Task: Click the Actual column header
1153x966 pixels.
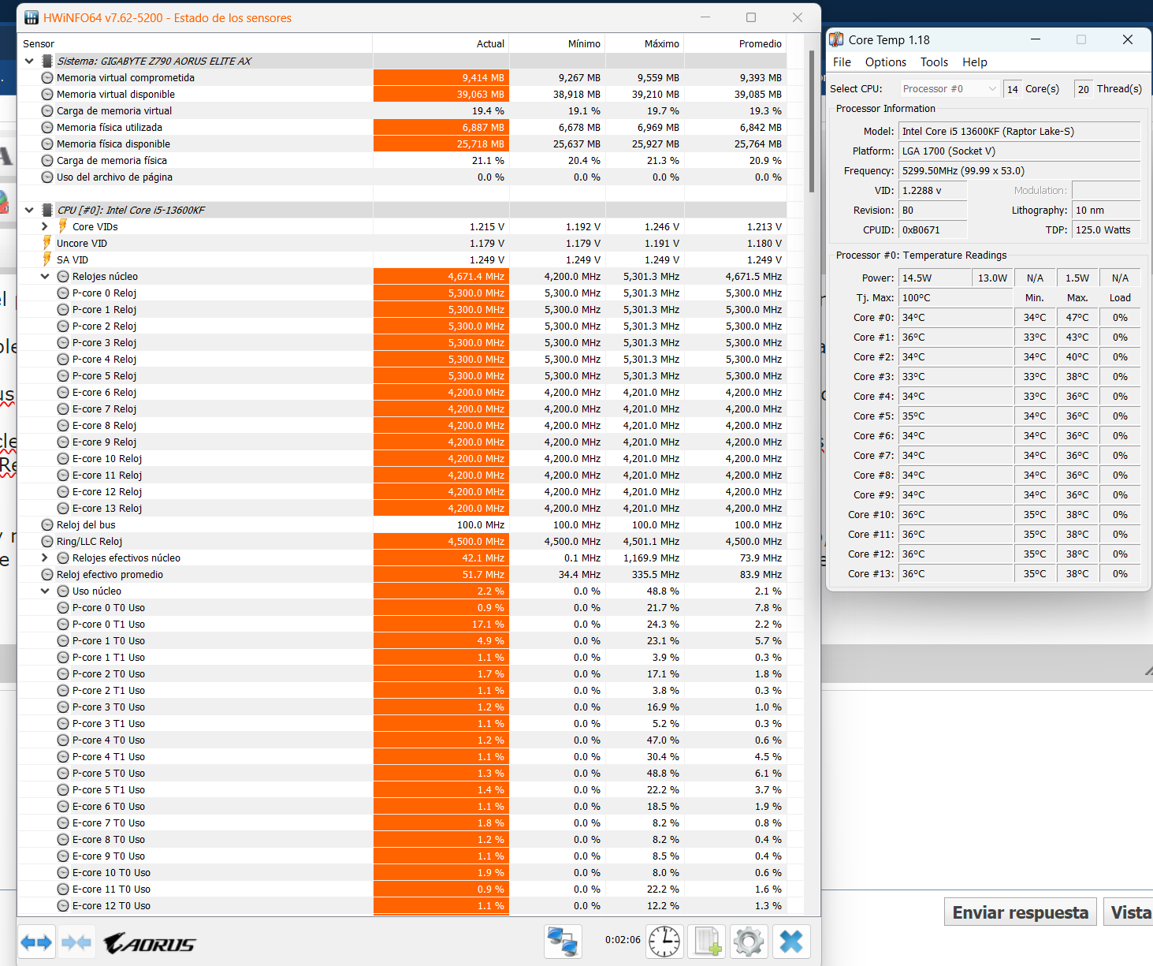Action: [x=441, y=43]
